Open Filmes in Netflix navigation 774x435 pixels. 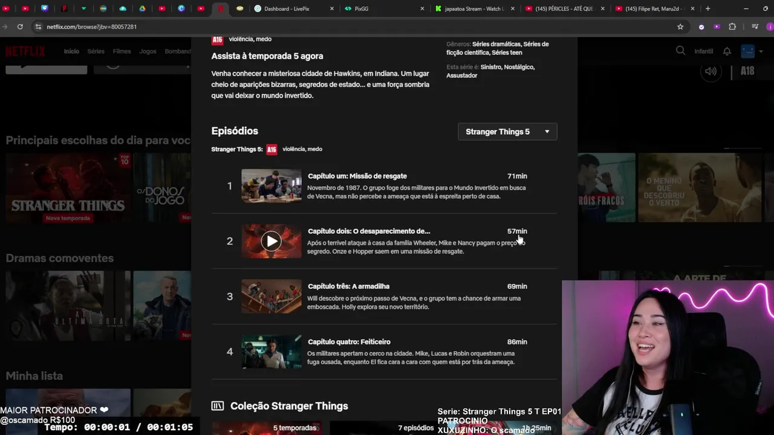pyautogui.click(x=122, y=51)
